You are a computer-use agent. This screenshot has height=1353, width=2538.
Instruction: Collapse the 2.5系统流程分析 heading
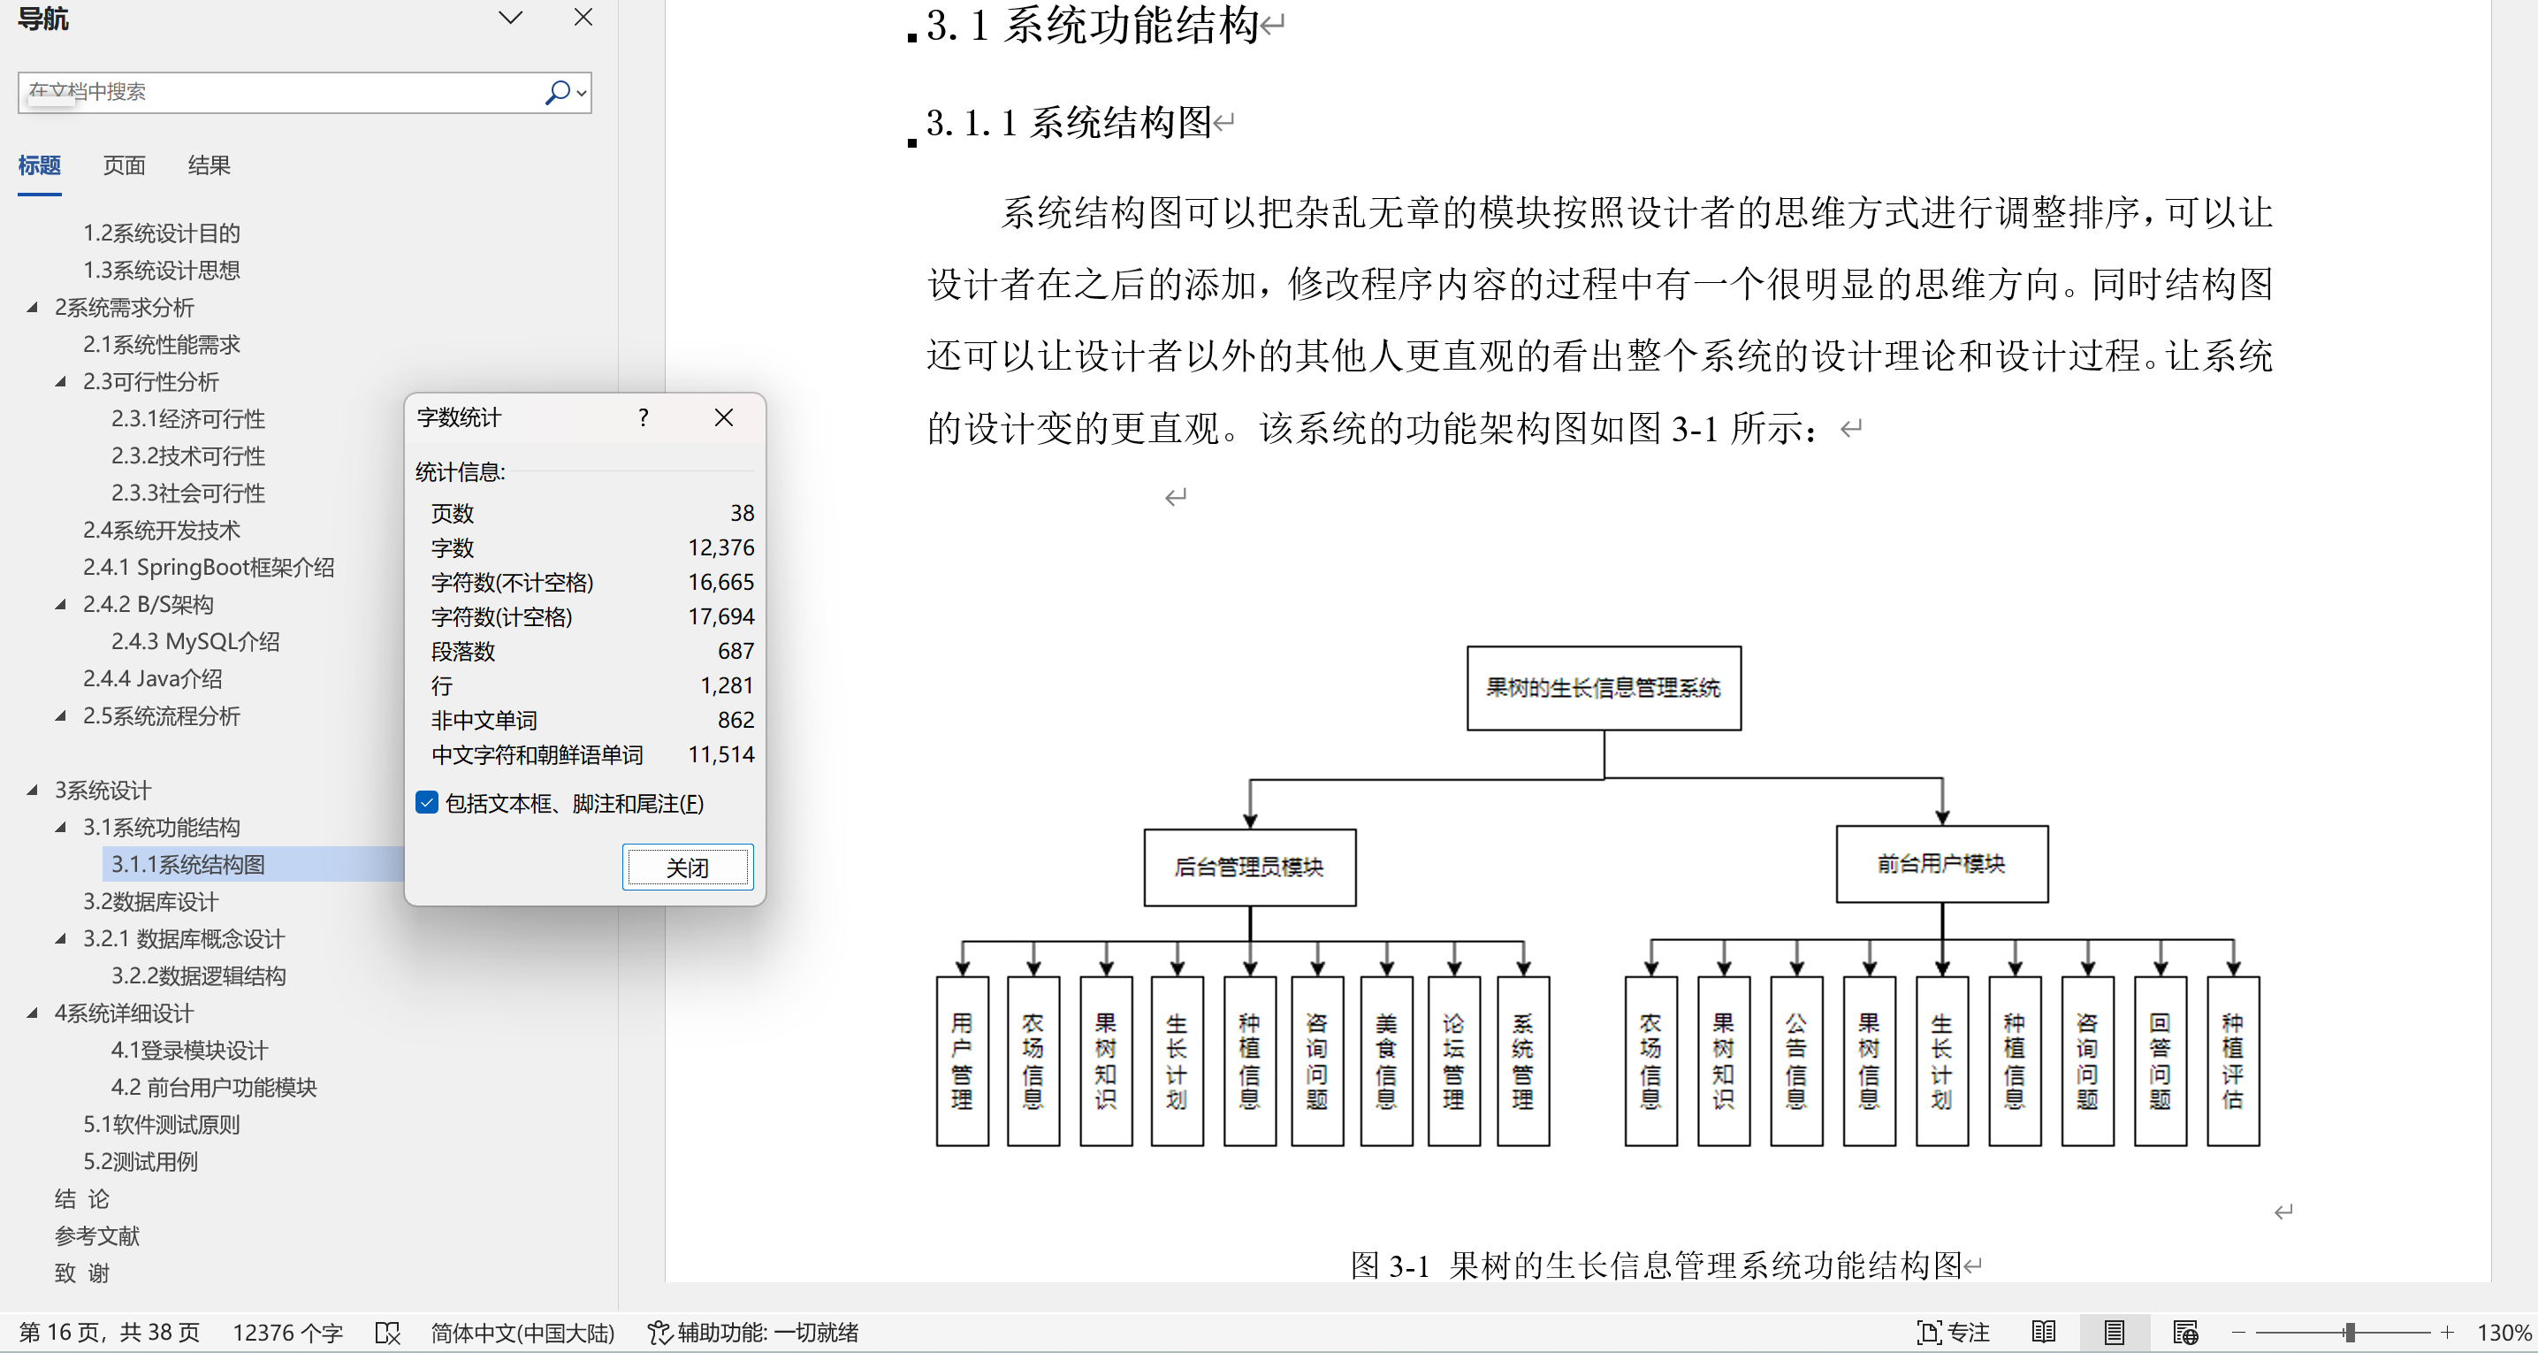pyautogui.click(x=61, y=715)
